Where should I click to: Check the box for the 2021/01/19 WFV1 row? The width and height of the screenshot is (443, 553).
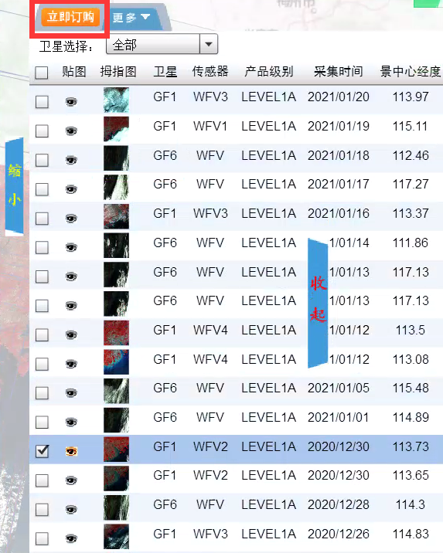click(42, 131)
